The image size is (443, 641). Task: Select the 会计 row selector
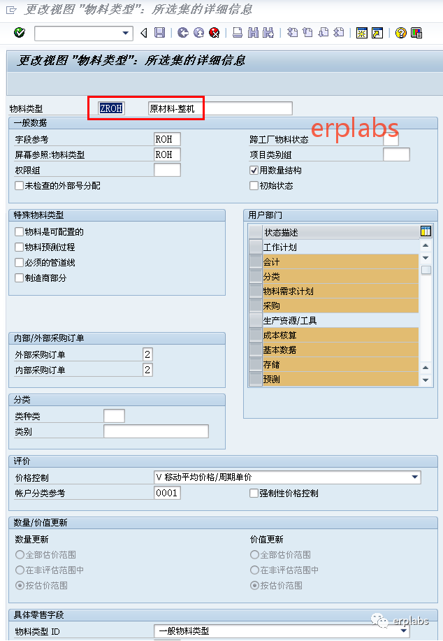coord(256,261)
